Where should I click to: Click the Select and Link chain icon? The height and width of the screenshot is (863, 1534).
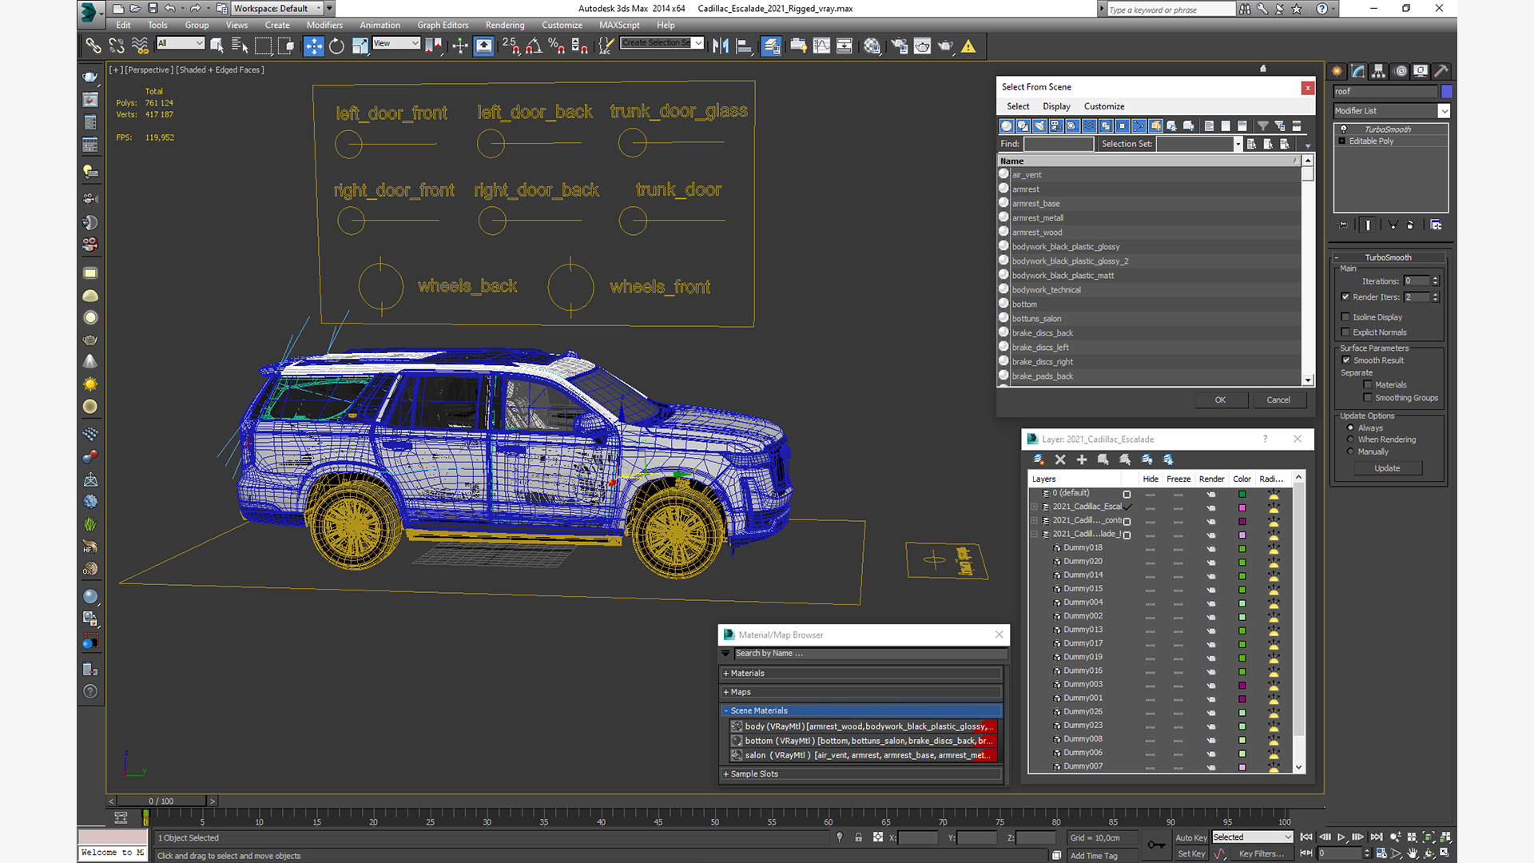pos(93,46)
